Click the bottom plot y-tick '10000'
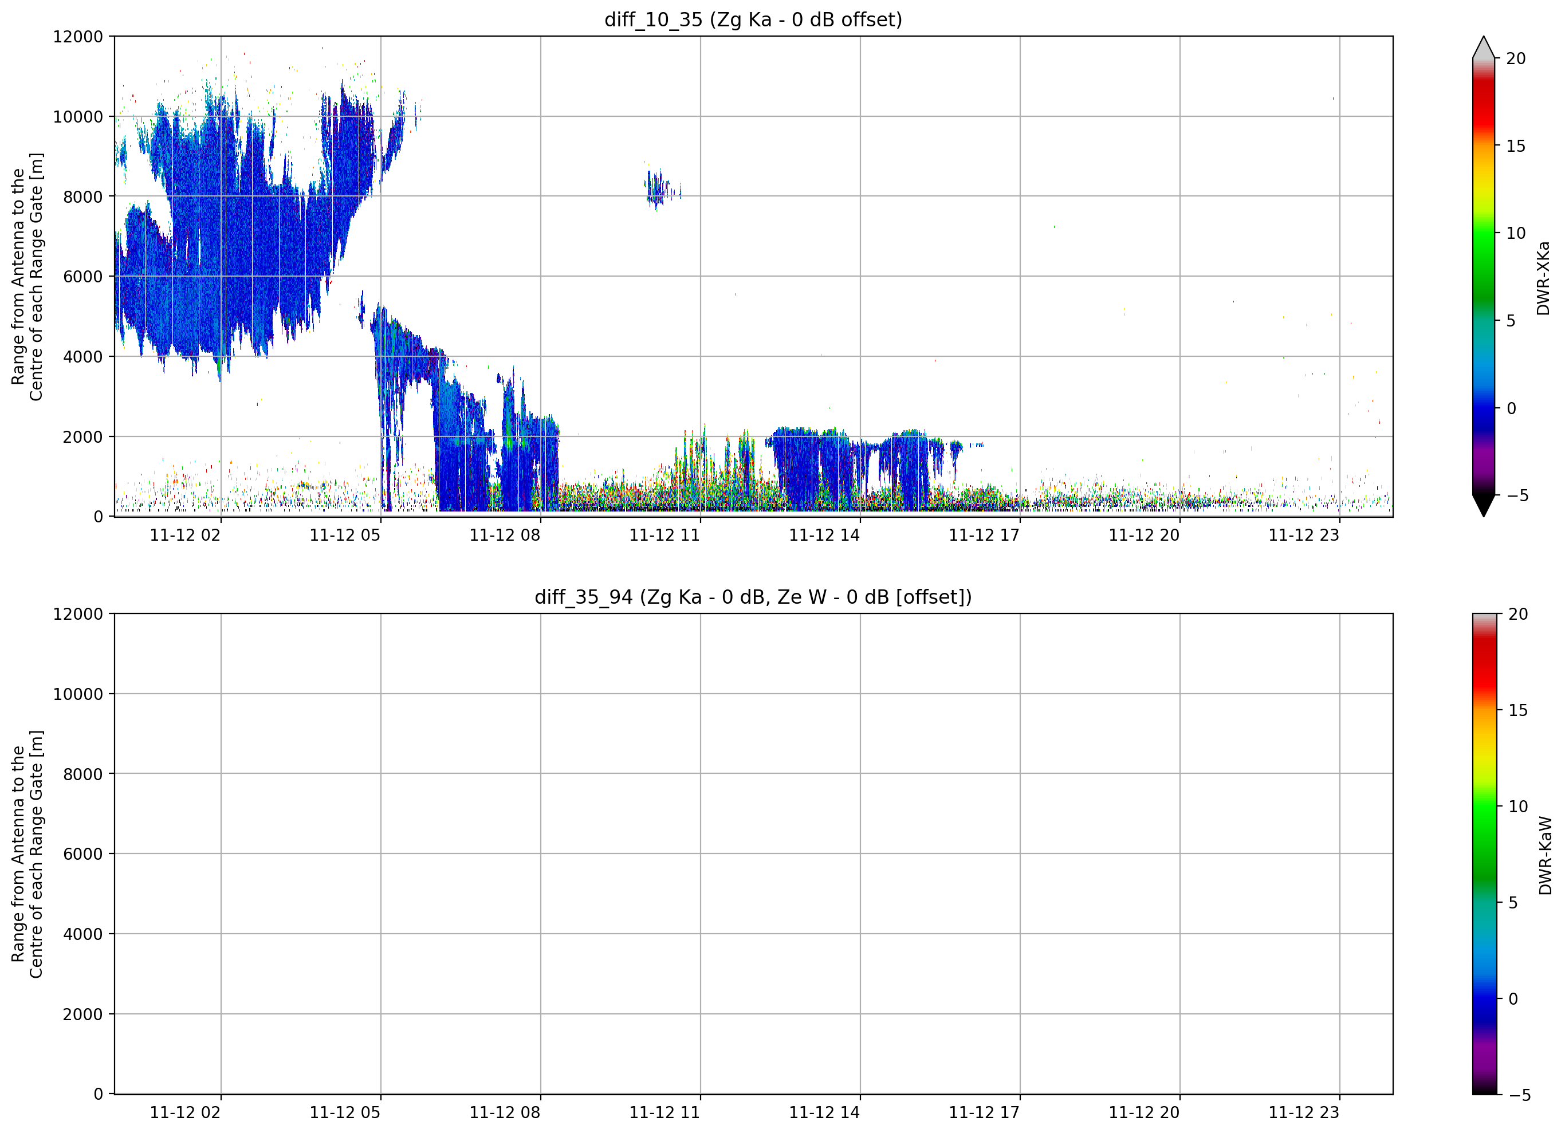This screenshot has height=1133, width=1565. tap(78, 694)
